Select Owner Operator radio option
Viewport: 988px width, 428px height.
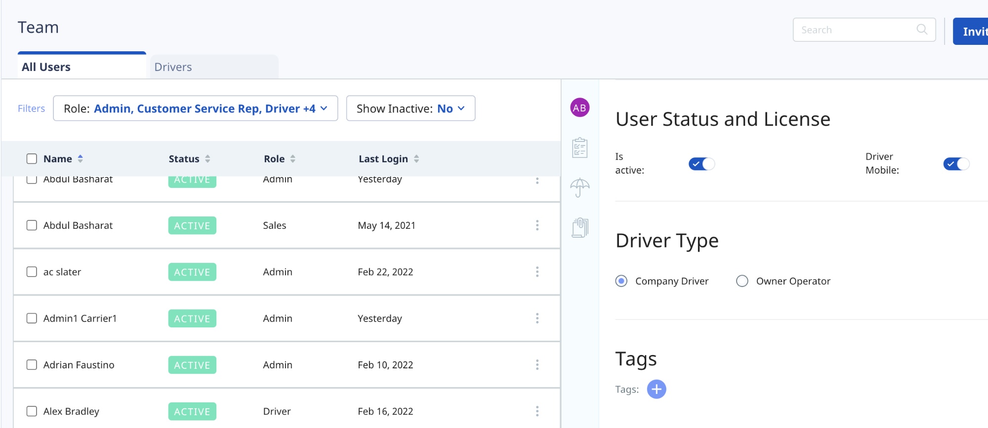click(x=742, y=281)
